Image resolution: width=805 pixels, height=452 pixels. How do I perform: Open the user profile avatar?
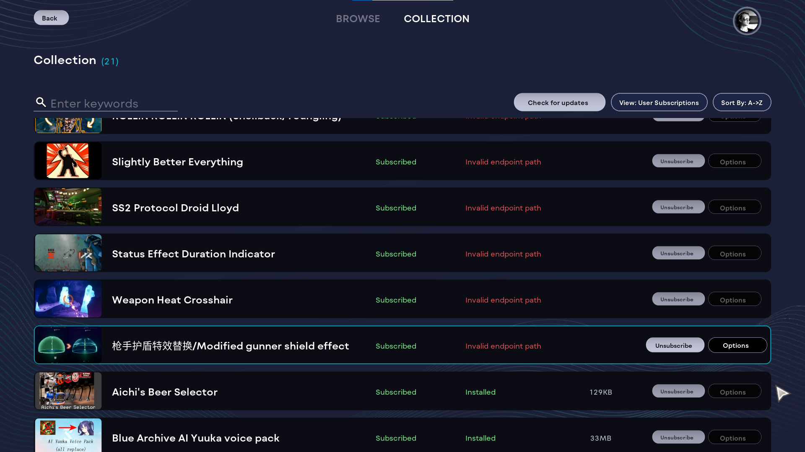747,21
